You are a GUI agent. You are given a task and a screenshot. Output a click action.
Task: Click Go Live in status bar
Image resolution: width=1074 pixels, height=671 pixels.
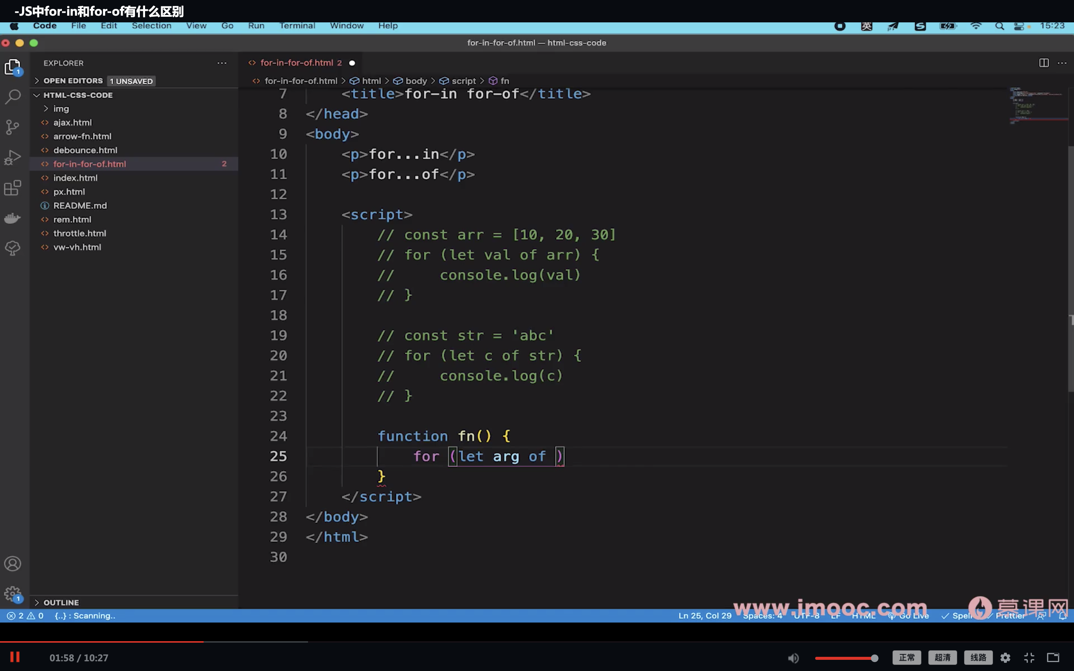[909, 615]
